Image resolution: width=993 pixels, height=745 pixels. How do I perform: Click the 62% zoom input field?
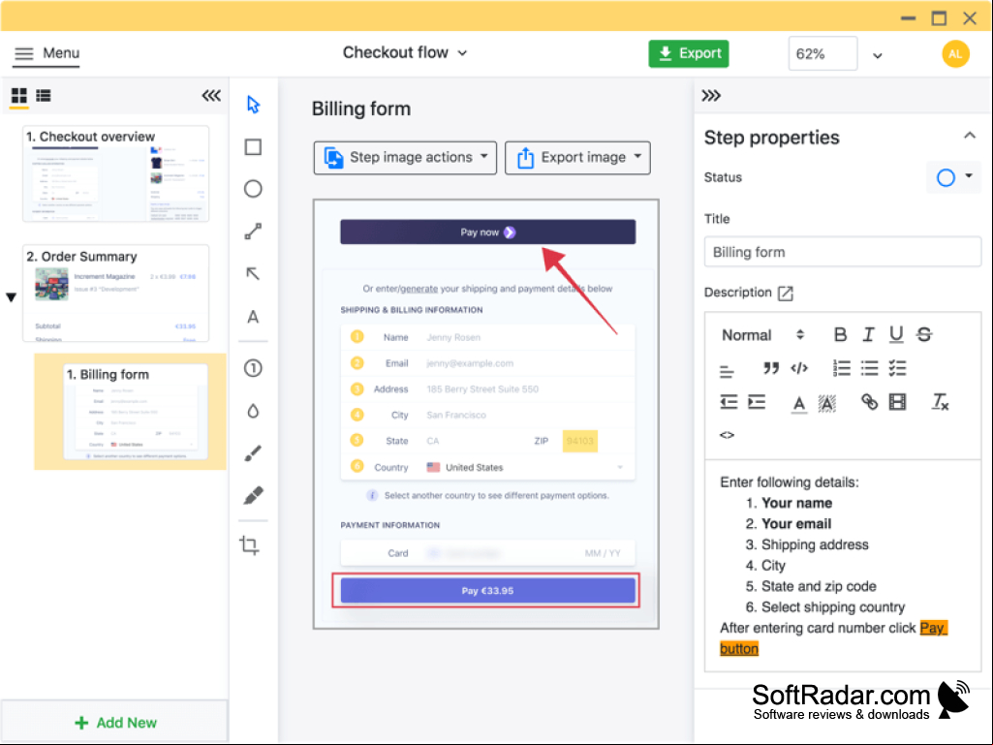822,54
